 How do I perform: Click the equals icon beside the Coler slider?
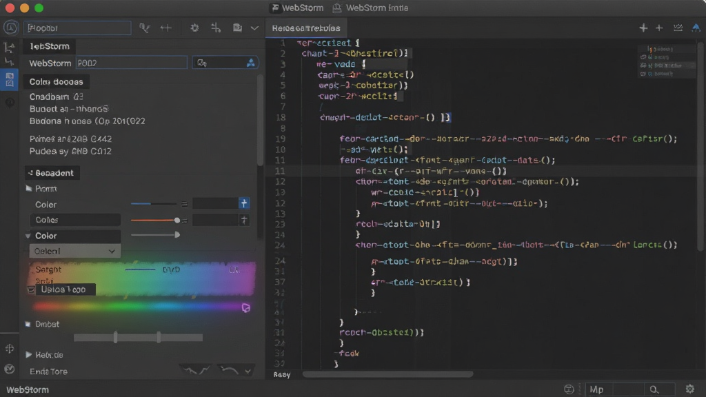184,204
